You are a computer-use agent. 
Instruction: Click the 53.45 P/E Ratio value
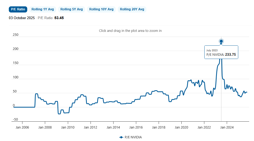[59, 18]
